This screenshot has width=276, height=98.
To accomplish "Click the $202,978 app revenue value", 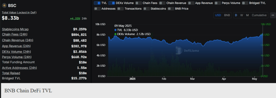I will (79, 46).
